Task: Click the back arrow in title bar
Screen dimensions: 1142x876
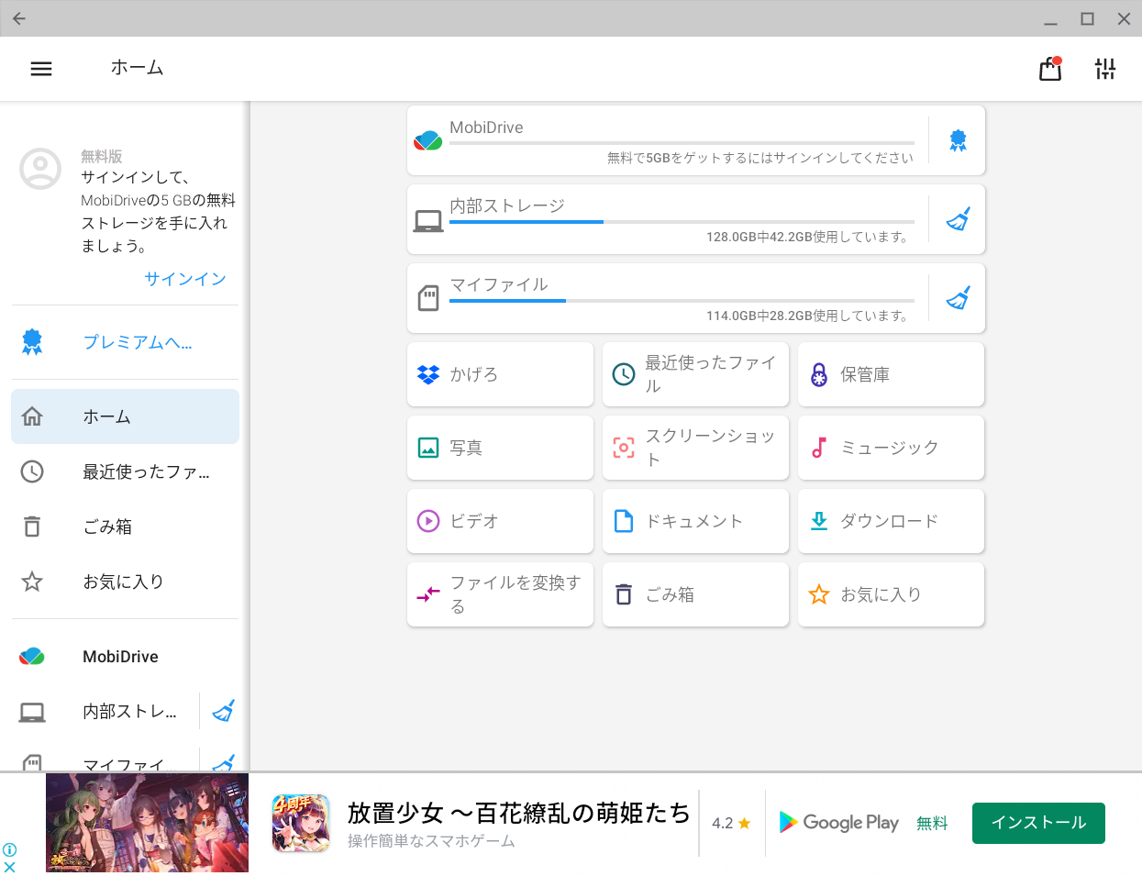Action: click(19, 18)
